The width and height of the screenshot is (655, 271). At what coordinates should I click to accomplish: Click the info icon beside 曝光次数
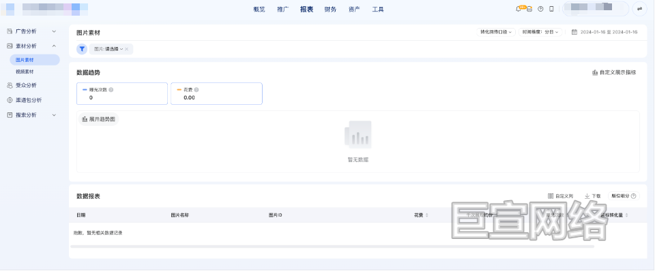111,89
